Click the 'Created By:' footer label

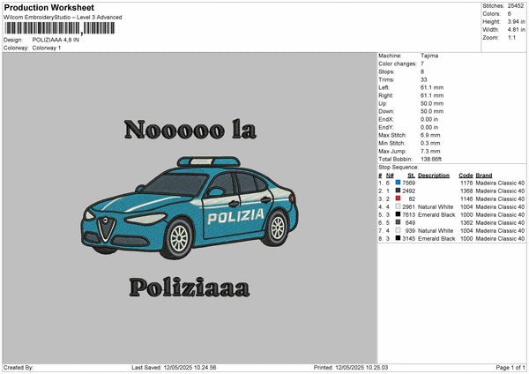(x=19, y=367)
